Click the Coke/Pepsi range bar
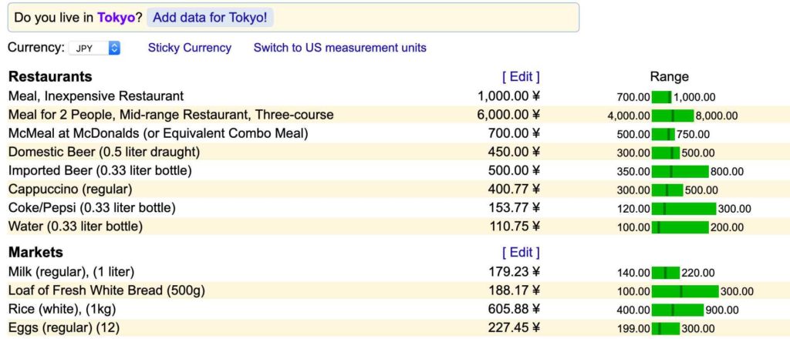790x339 pixels. click(684, 209)
